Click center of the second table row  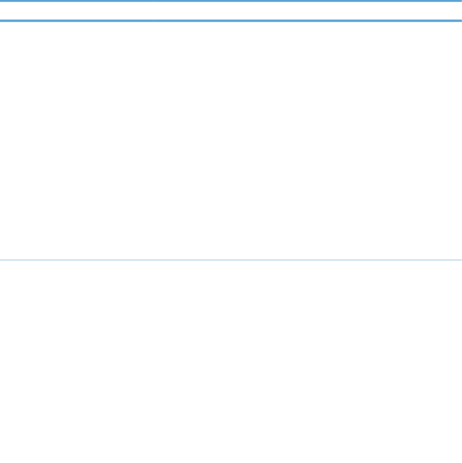231,361
